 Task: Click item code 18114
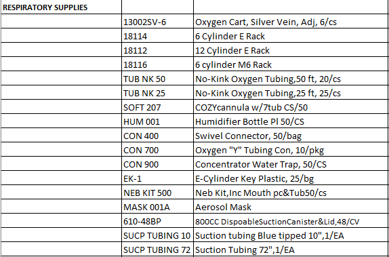(x=157, y=35)
